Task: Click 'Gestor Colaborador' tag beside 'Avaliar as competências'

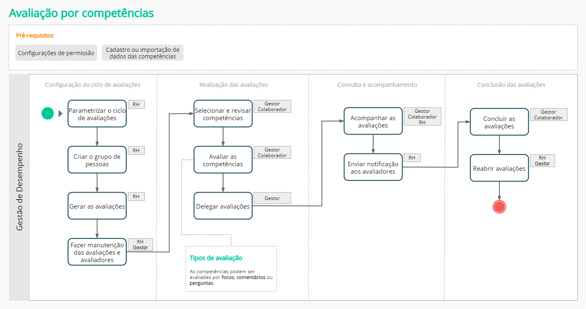Action: click(x=272, y=153)
